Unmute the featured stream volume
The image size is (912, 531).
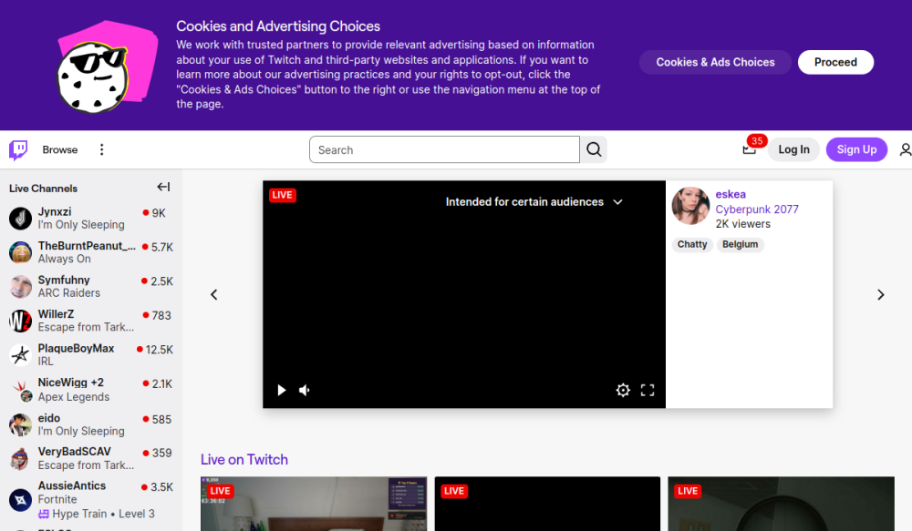tap(305, 390)
